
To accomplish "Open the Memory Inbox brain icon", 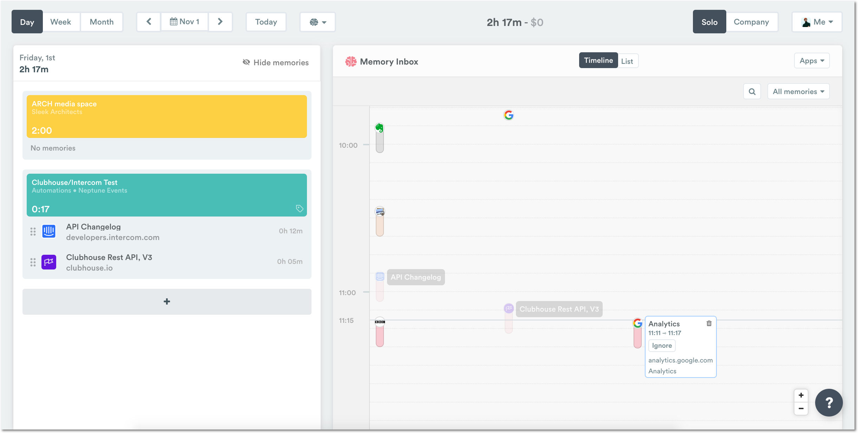I will 351,61.
